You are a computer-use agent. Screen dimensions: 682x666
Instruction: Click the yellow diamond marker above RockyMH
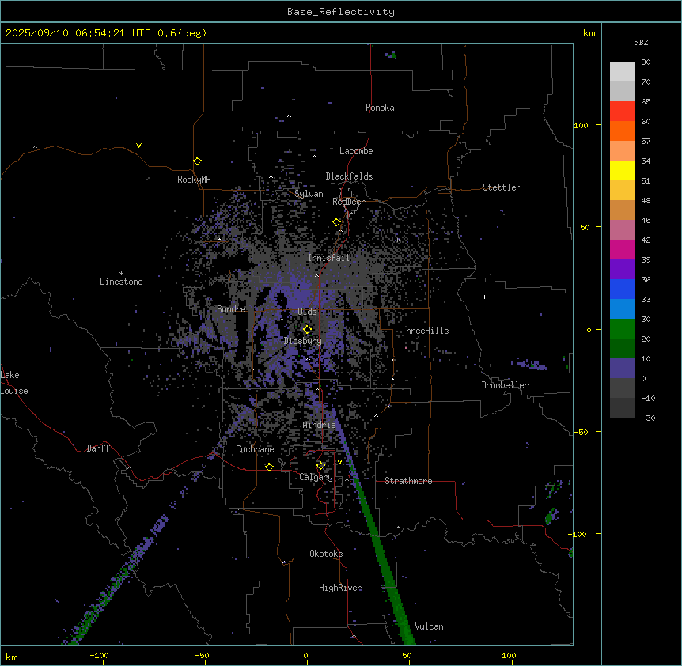pos(198,161)
